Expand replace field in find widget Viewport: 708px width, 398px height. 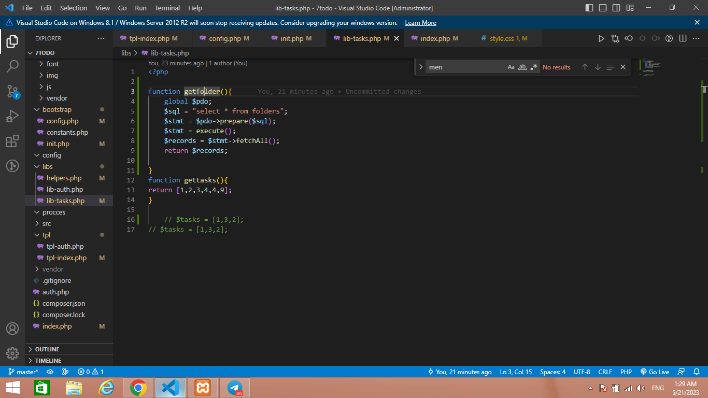click(420, 67)
